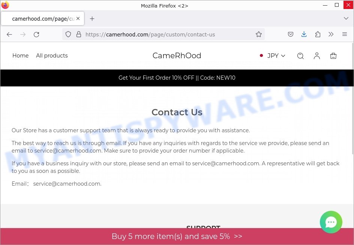Click the NEW10 discount announcement banner

[177, 78]
